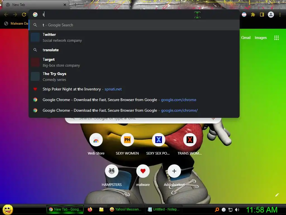Click the customize page pencil icon
The height and width of the screenshot is (215, 286).
pos(277,195)
